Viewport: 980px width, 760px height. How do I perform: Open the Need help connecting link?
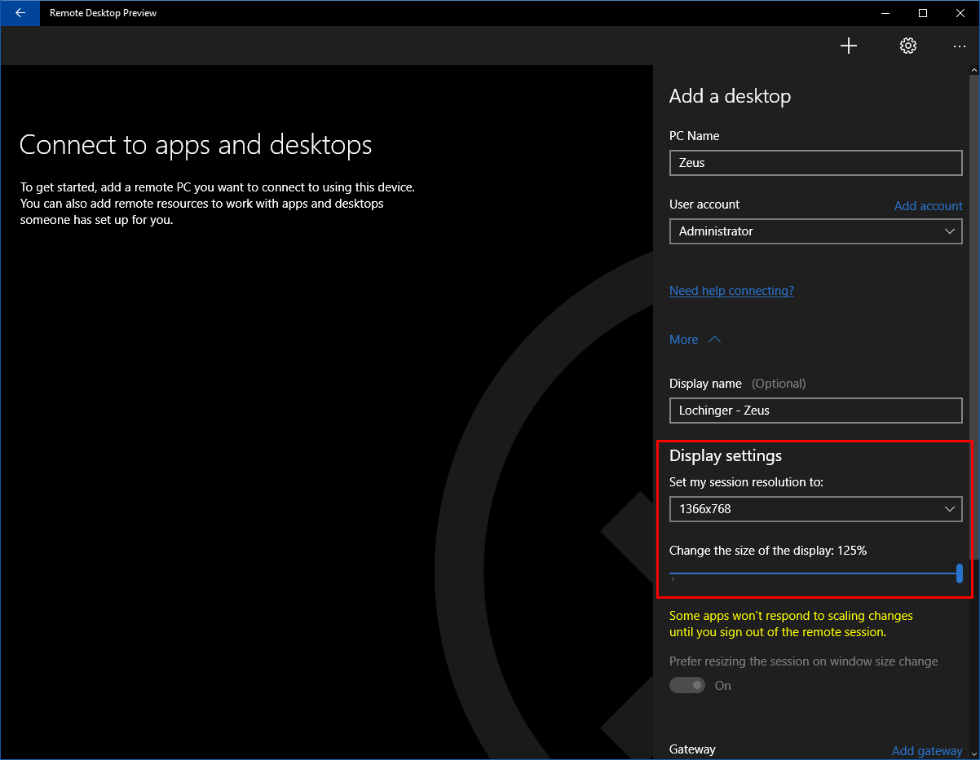pos(731,291)
